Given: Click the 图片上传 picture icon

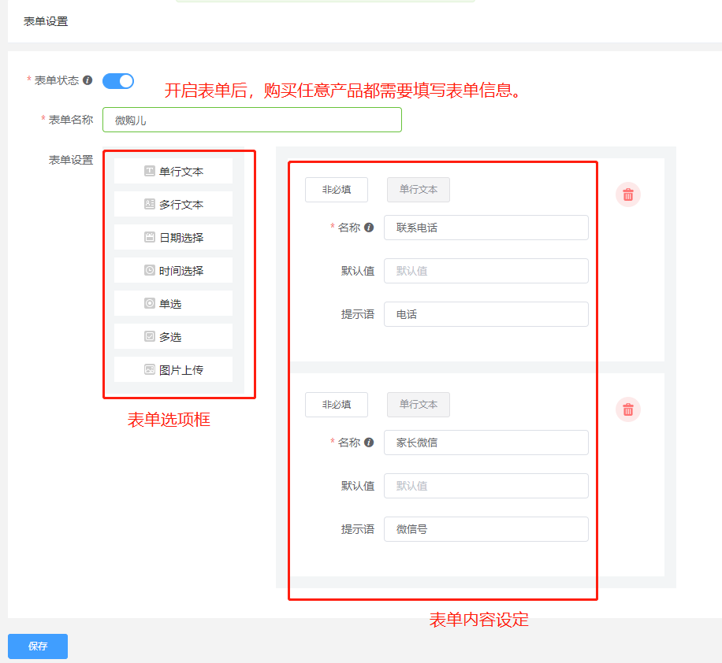Looking at the screenshot, I should tap(150, 369).
